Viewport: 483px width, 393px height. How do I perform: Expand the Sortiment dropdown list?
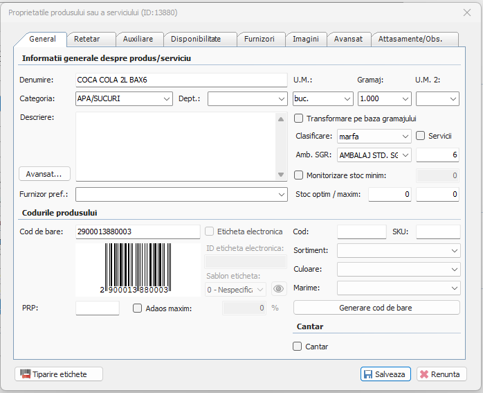[454, 250]
